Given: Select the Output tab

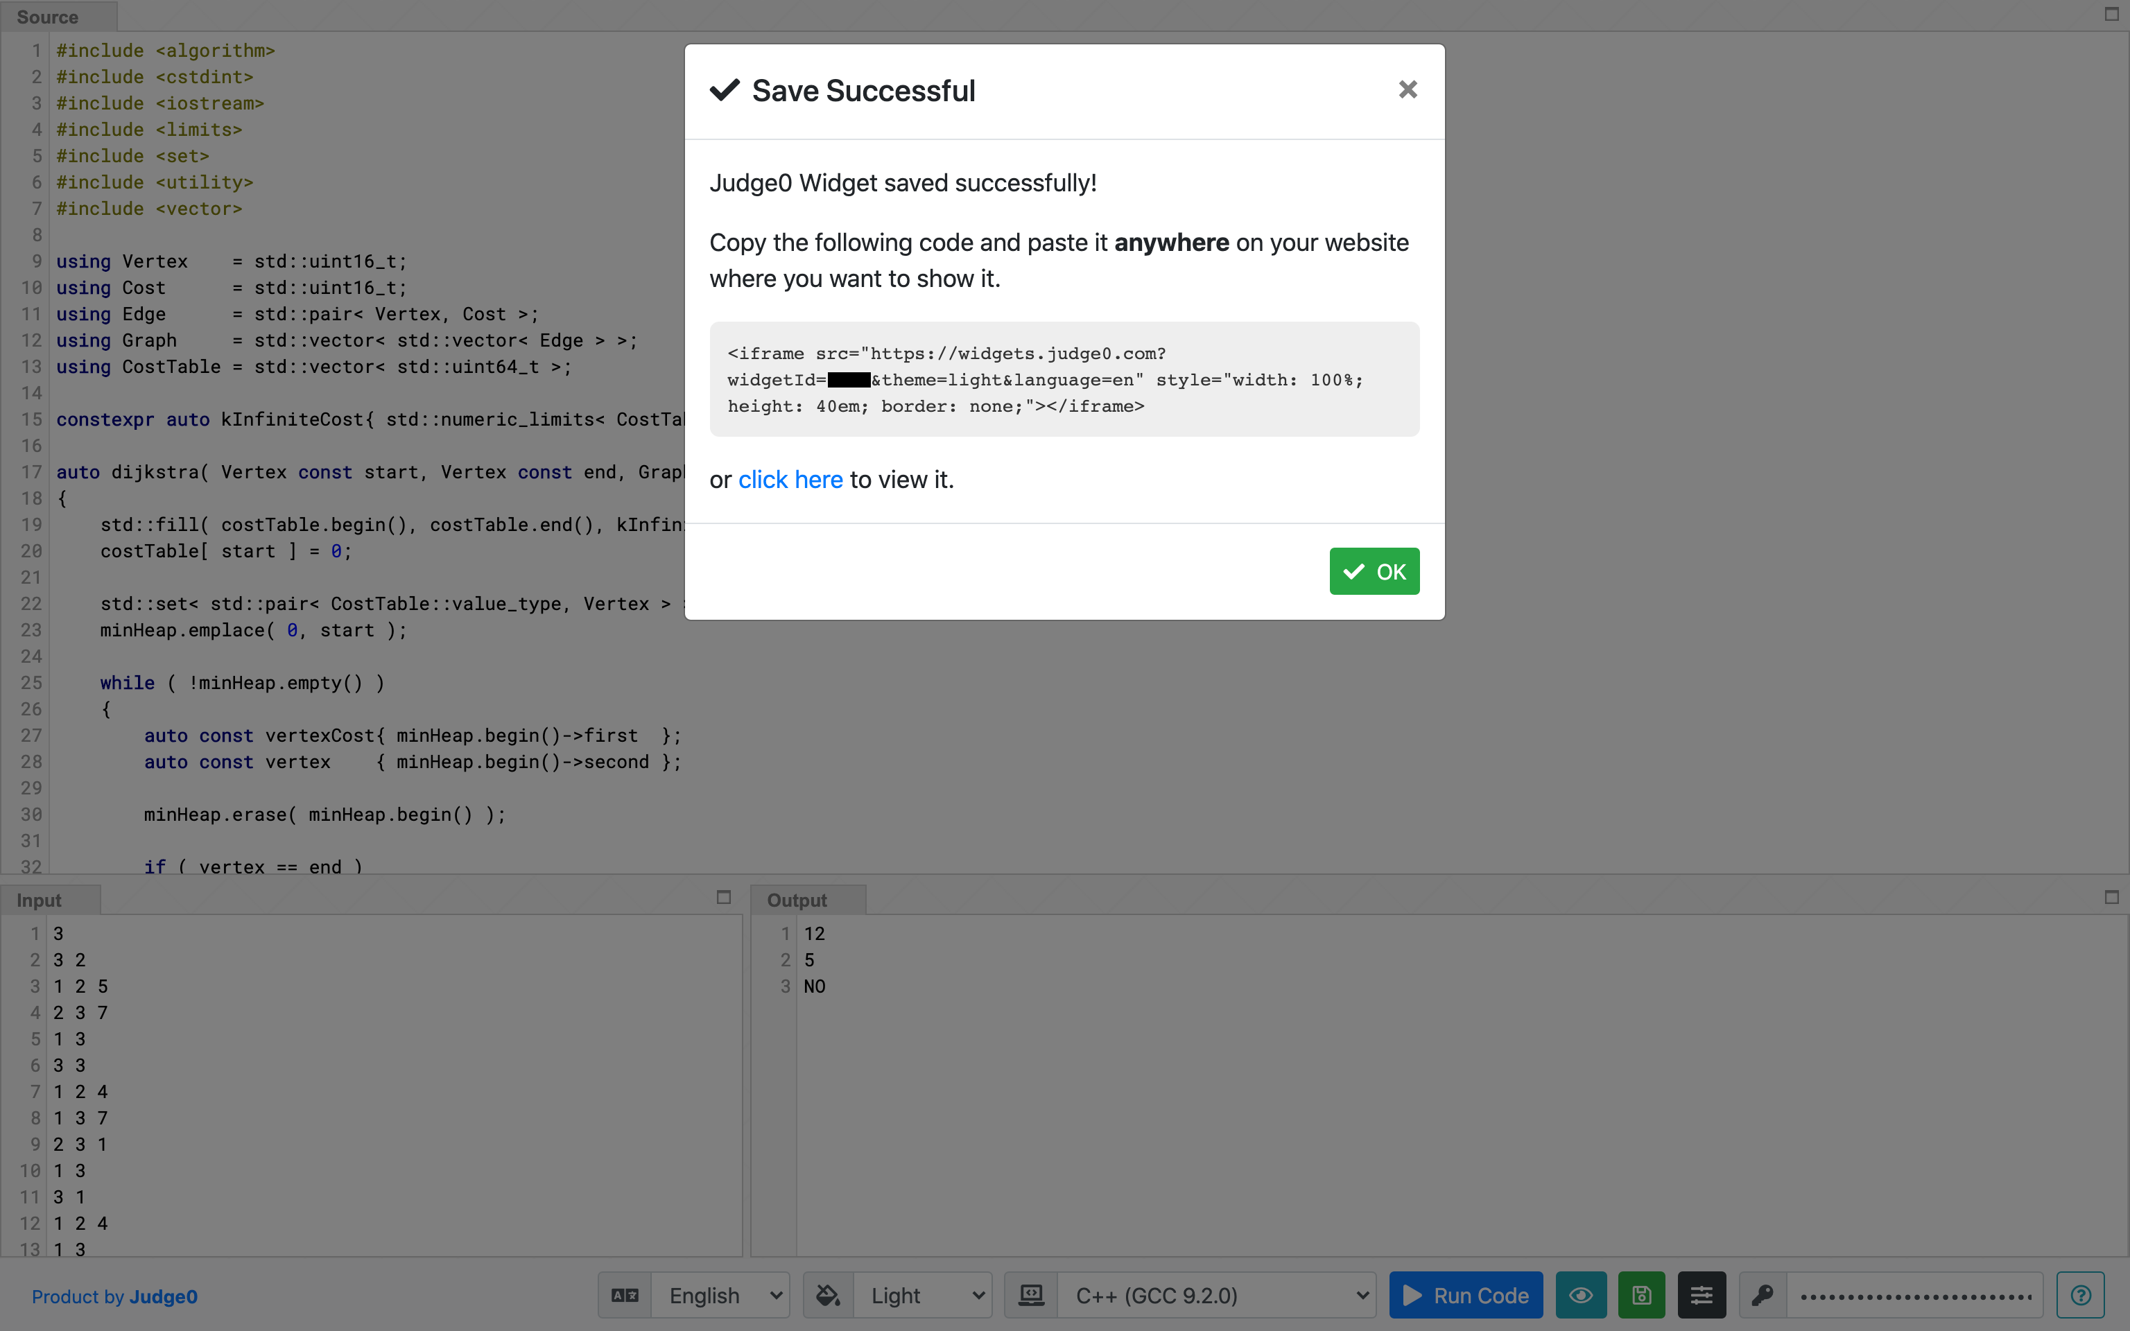Looking at the screenshot, I should pyautogui.click(x=797, y=900).
